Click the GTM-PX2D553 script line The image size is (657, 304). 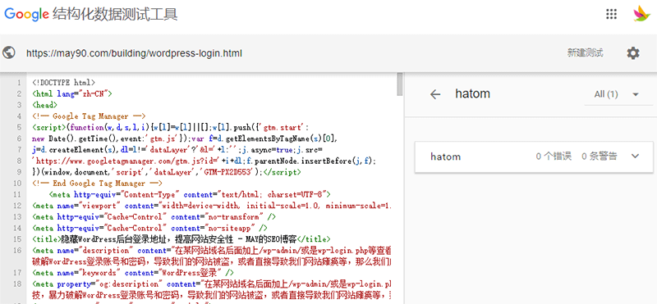pyautogui.click(x=167, y=172)
